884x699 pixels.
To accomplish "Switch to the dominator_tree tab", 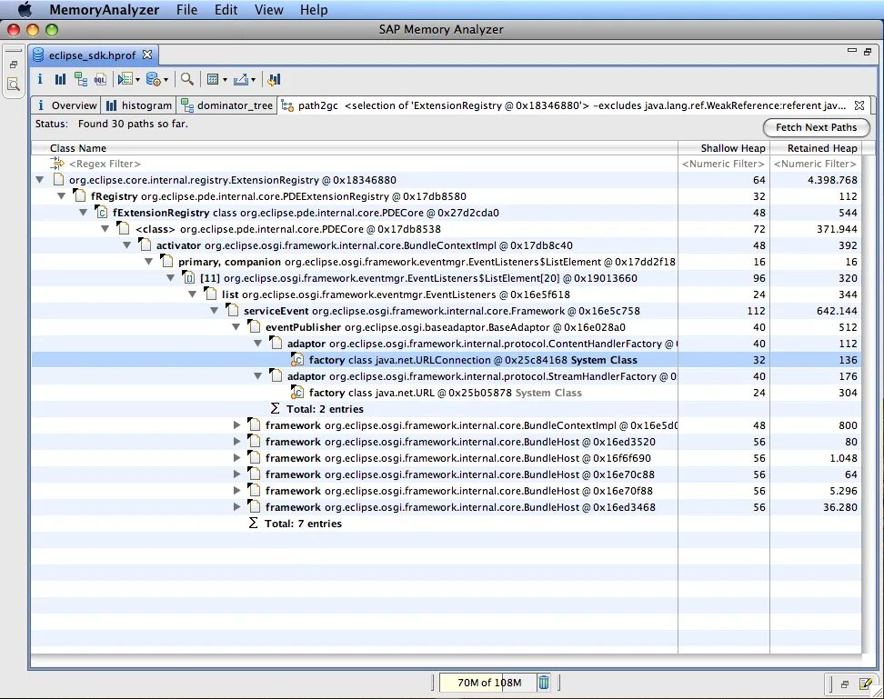I will click(x=227, y=105).
